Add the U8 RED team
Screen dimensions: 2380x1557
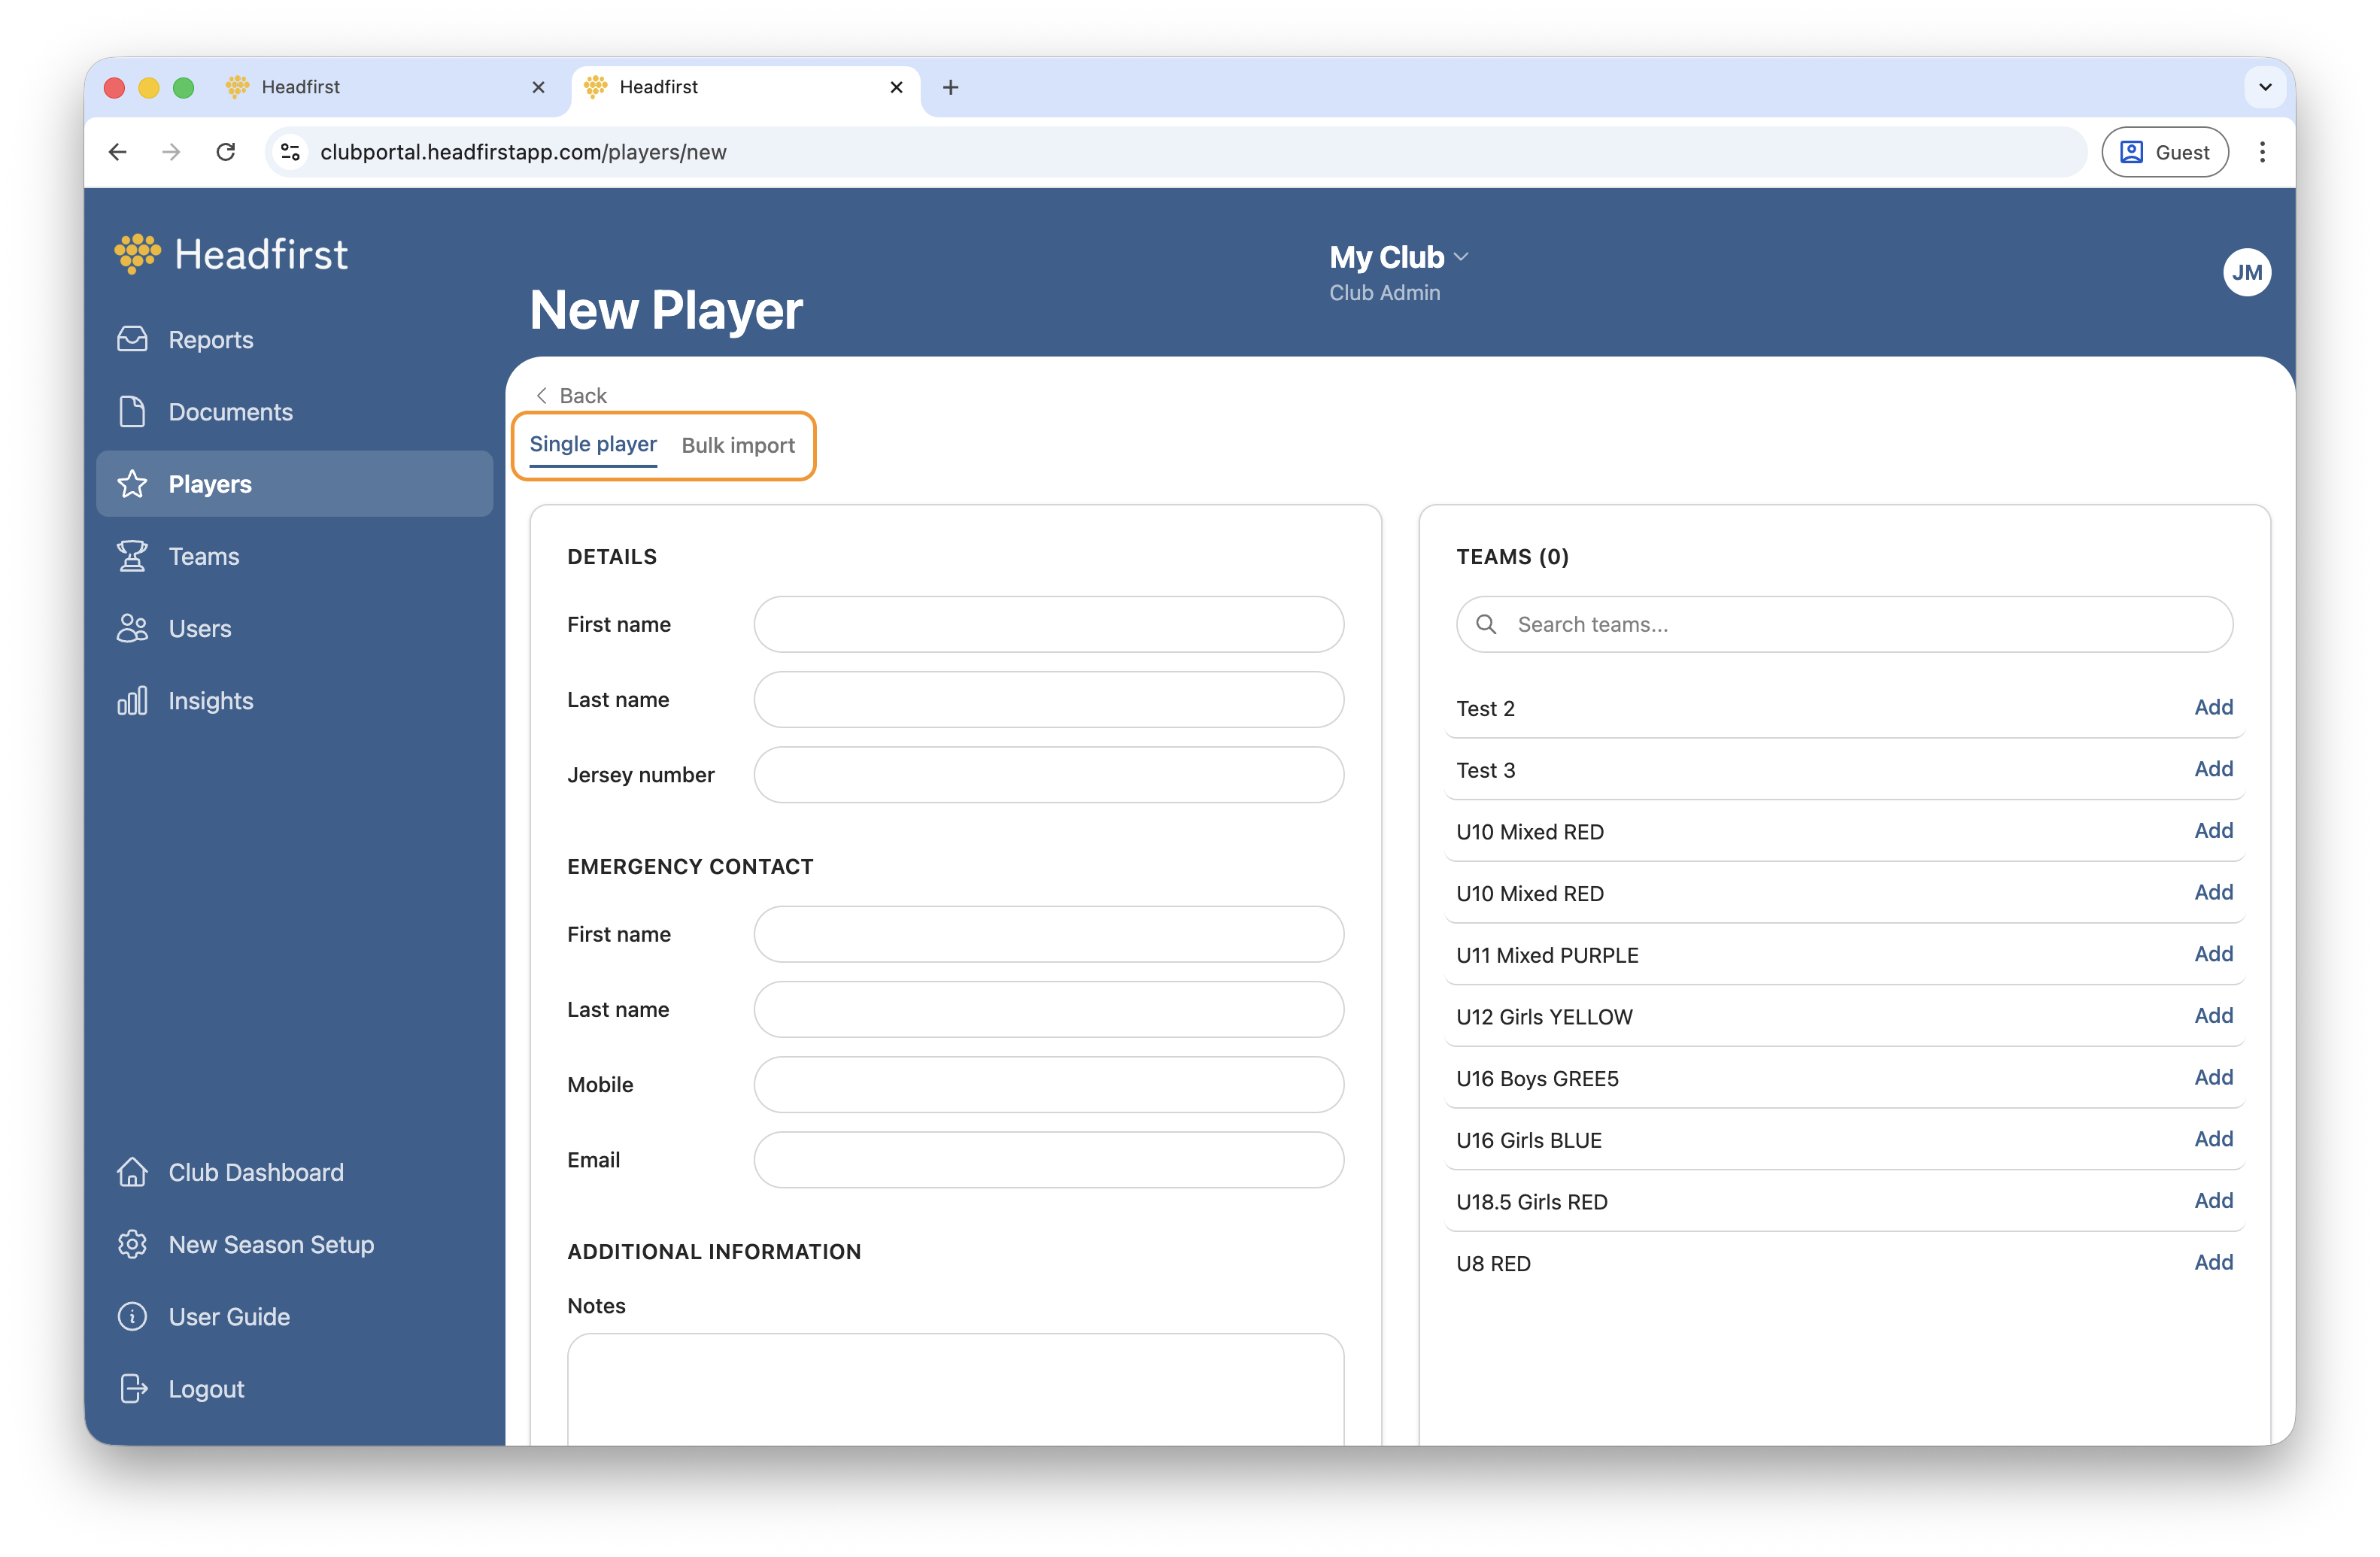coord(2213,1262)
